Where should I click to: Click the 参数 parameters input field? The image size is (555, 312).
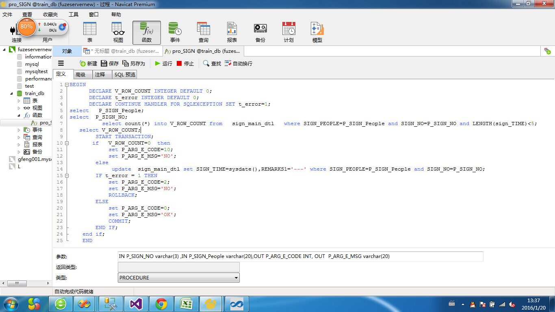[x=300, y=256]
